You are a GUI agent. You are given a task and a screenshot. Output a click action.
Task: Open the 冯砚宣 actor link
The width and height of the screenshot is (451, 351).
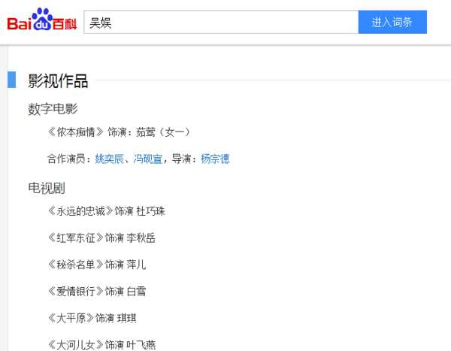[x=148, y=159]
